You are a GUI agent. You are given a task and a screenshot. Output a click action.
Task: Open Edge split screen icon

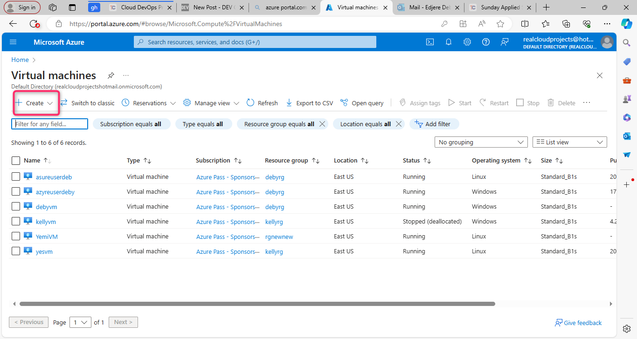(x=525, y=24)
